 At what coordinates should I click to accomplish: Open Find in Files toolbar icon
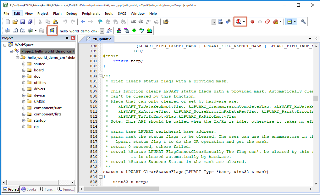pyautogui.click(x=166, y=22)
